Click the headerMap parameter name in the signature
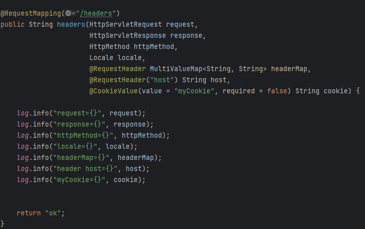The width and height of the screenshot is (365, 229). click(x=289, y=69)
